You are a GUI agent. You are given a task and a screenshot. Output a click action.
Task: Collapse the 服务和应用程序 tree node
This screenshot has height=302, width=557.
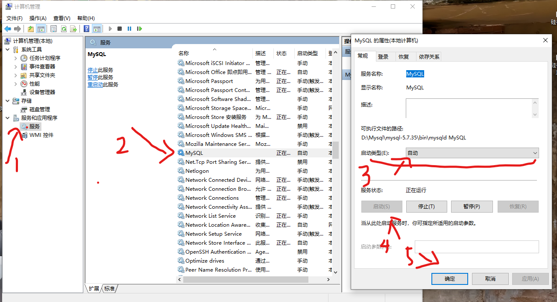[x=8, y=118]
